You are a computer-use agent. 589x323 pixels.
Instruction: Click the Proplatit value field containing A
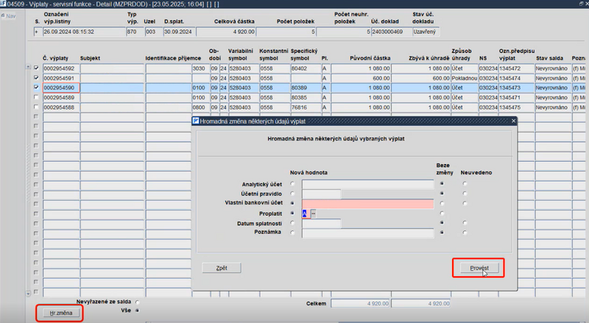pyautogui.click(x=306, y=213)
